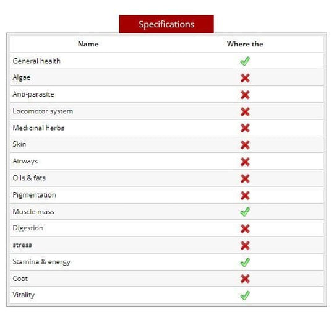The width and height of the screenshot is (334, 317).
Task: Select the red cross for Anti-parasite
Action: tap(245, 95)
